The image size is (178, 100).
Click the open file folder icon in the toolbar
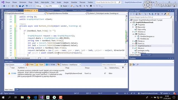pyautogui.click(x=17, y=6)
